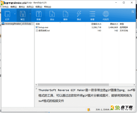137x113 pixels.
Task: Click the New archive (新建) icon
Action: 39,14
